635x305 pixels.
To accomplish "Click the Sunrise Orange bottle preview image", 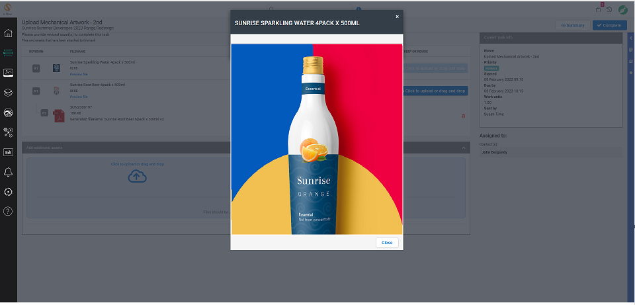I will point(317,139).
